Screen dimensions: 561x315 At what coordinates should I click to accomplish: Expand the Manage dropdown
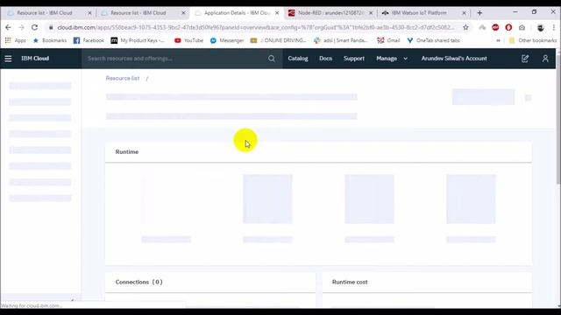392,59
